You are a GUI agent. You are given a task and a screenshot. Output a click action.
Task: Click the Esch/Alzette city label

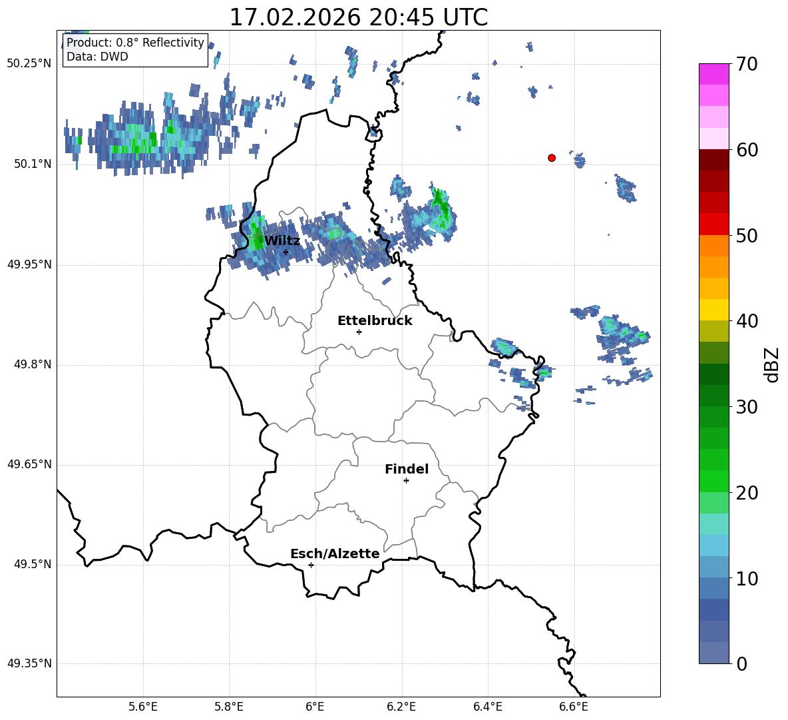(335, 553)
